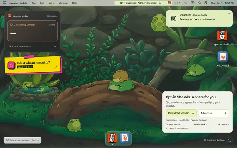Launch sponsor-daddy from the dock
Screen dimensions: 237x148
click(x=112, y=138)
